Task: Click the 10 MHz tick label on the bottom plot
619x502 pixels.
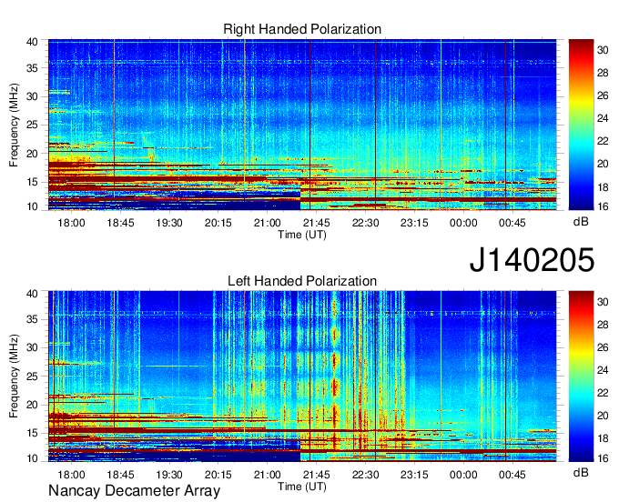Action: pos(32,458)
